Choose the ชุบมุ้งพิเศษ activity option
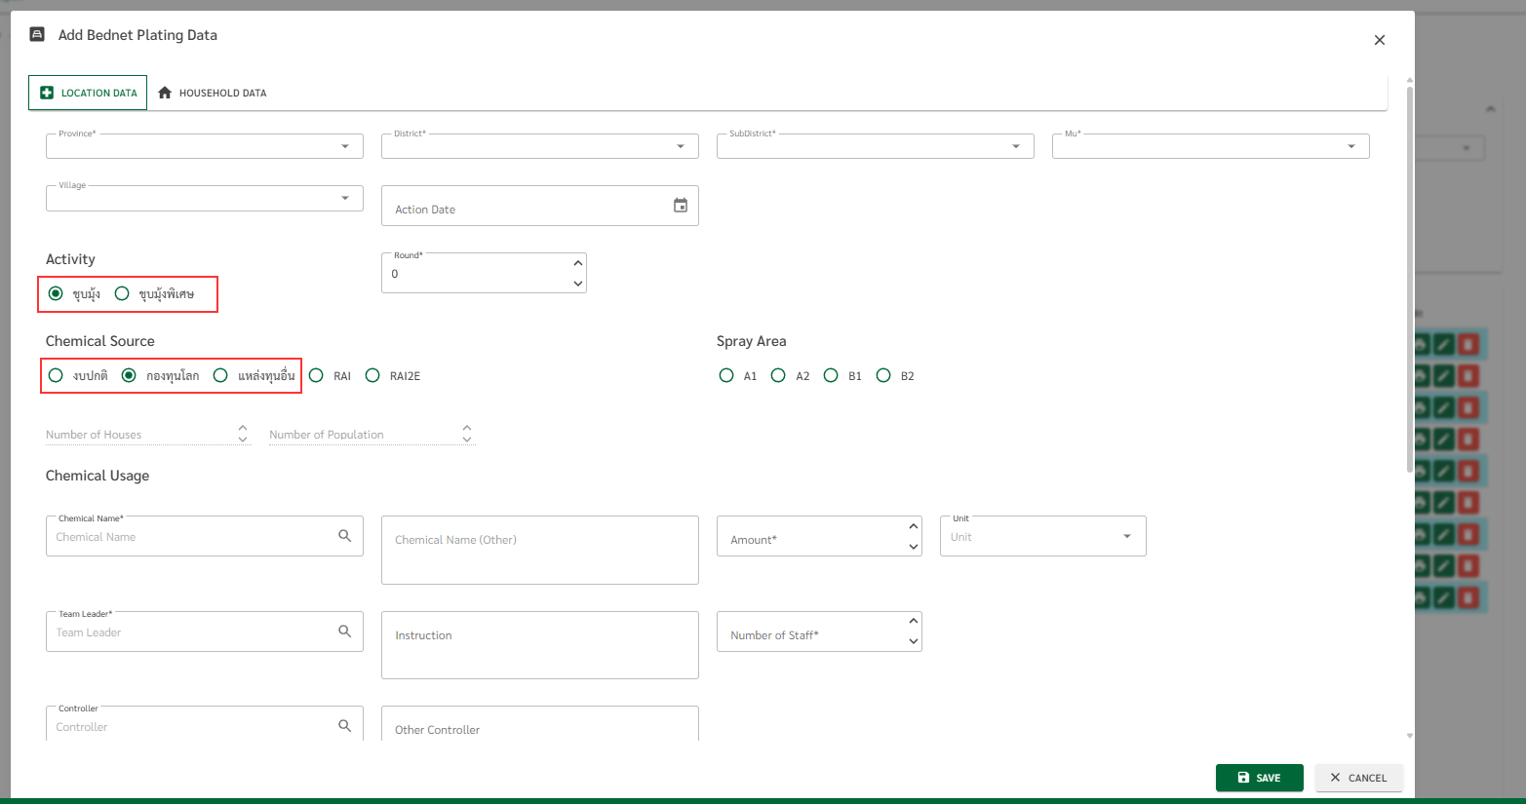 (x=122, y=293)
